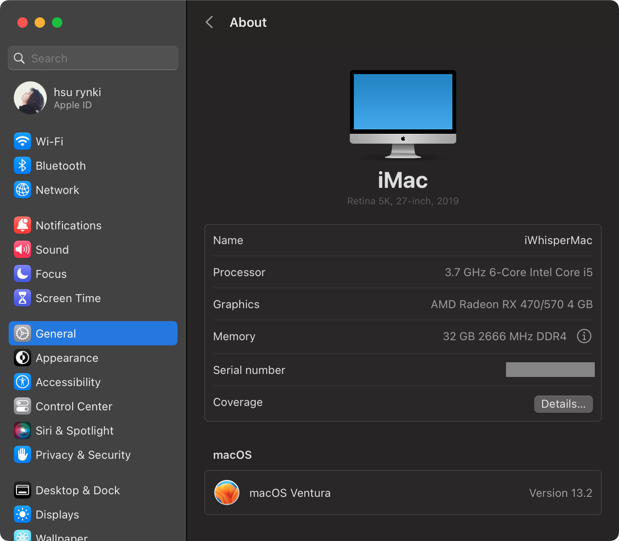Viewport: 619px width, 541px height.
Task: Click the Wi-Fi icon in sidebar
Action: (x=23, y=141)
